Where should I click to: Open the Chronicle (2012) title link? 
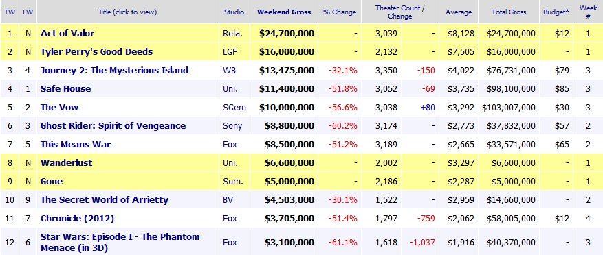[77, 218]
